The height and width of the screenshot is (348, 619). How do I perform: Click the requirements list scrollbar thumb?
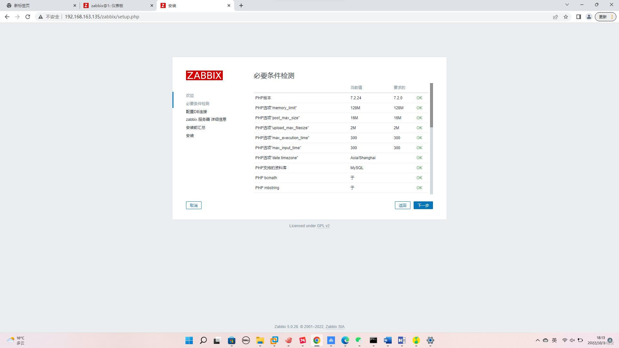pyautogui.click(x=431, y=105)
